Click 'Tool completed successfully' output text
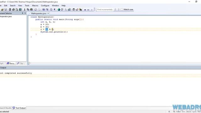 click(x=16, y=73)
